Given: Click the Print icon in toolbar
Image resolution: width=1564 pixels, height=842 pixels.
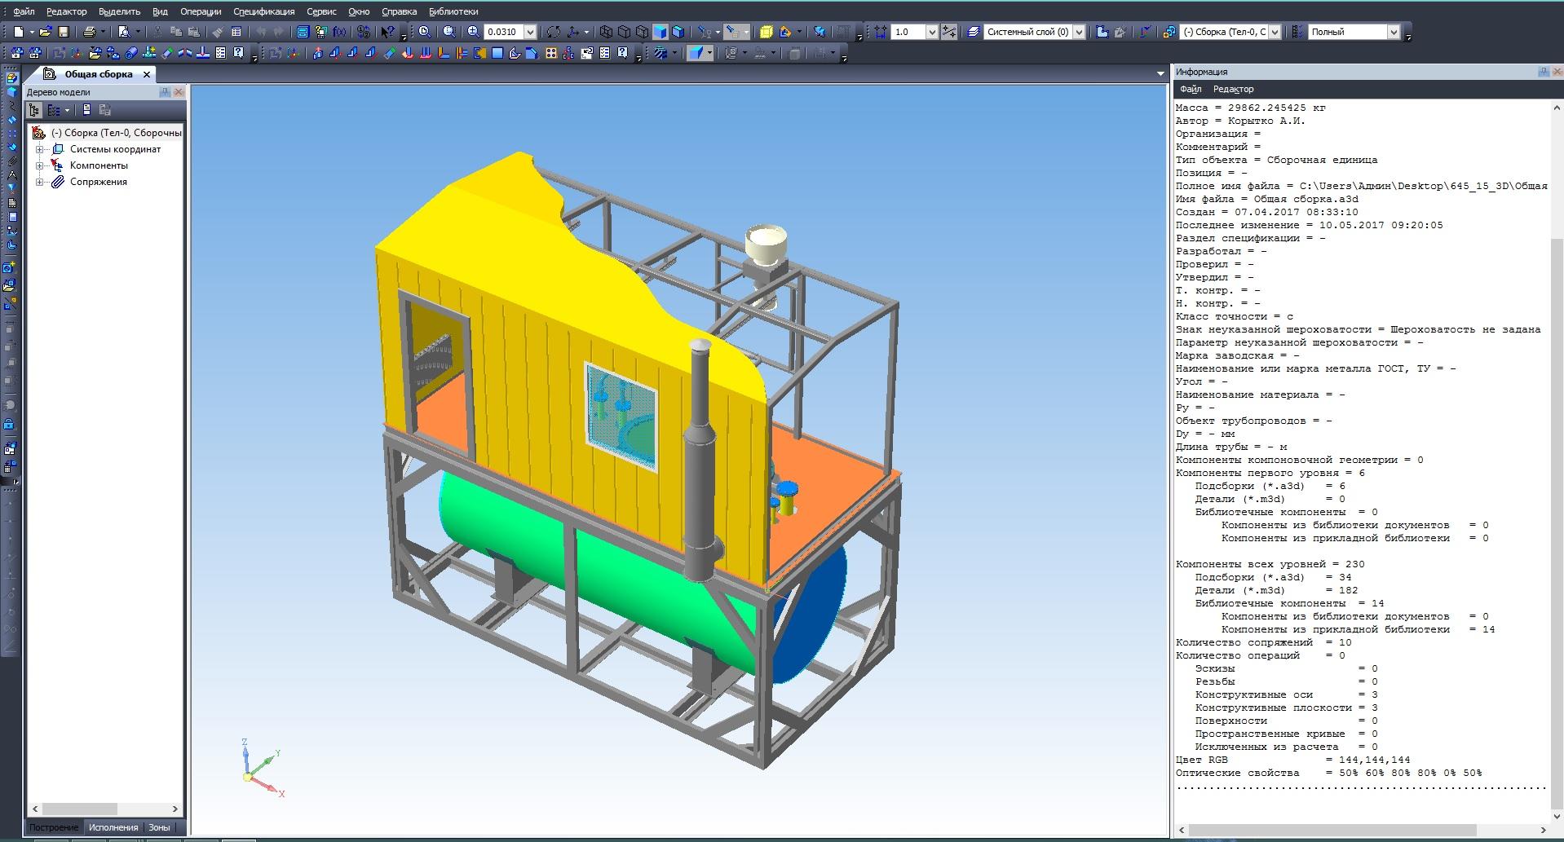Looking at the screenshot, I should pyautogui.click(x=89, y=32).
